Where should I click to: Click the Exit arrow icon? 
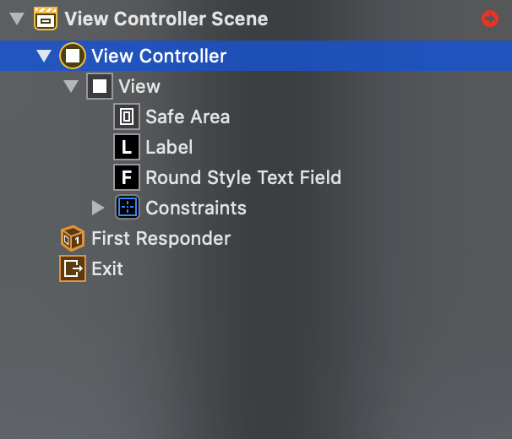(73, 268)
